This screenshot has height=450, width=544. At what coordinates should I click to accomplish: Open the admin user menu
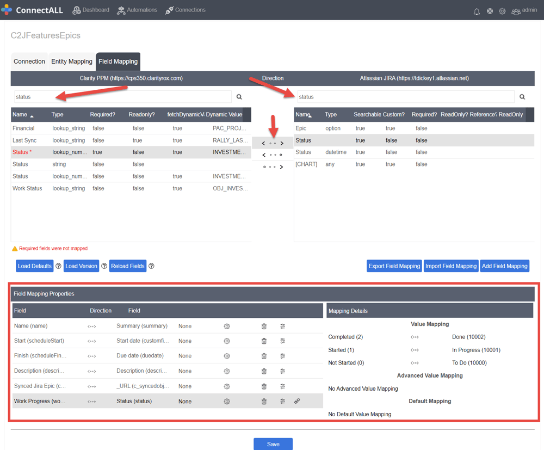tap(524, 10)
